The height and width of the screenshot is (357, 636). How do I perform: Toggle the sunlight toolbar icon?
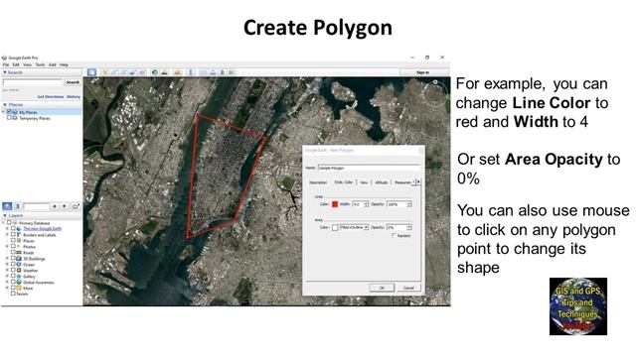pyautogui.click(x=164, y=72)
